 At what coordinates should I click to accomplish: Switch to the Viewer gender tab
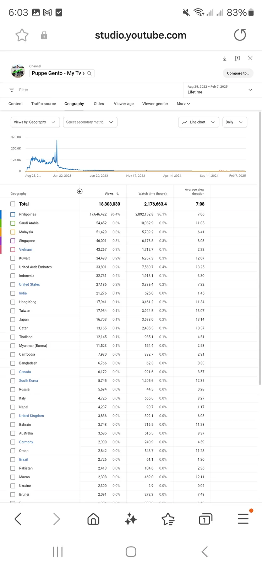(x=155, y=104)
